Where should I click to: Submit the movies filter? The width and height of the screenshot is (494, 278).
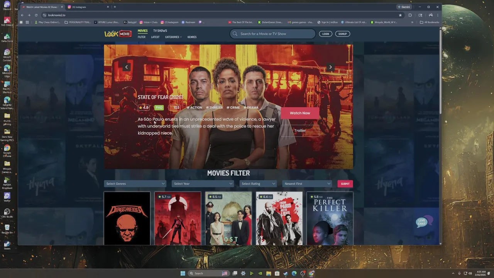[345, 184]
